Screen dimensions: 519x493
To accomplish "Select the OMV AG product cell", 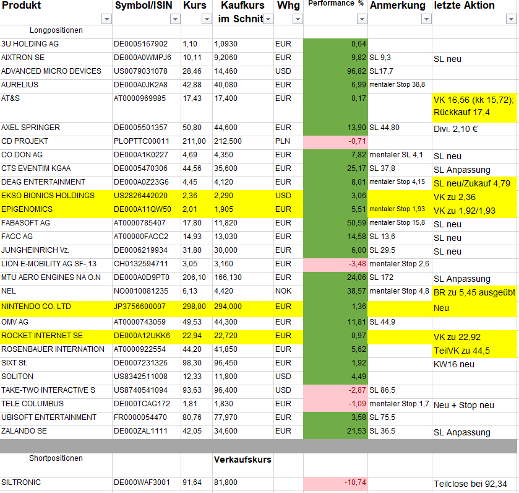I will click(x=56, y=323).
